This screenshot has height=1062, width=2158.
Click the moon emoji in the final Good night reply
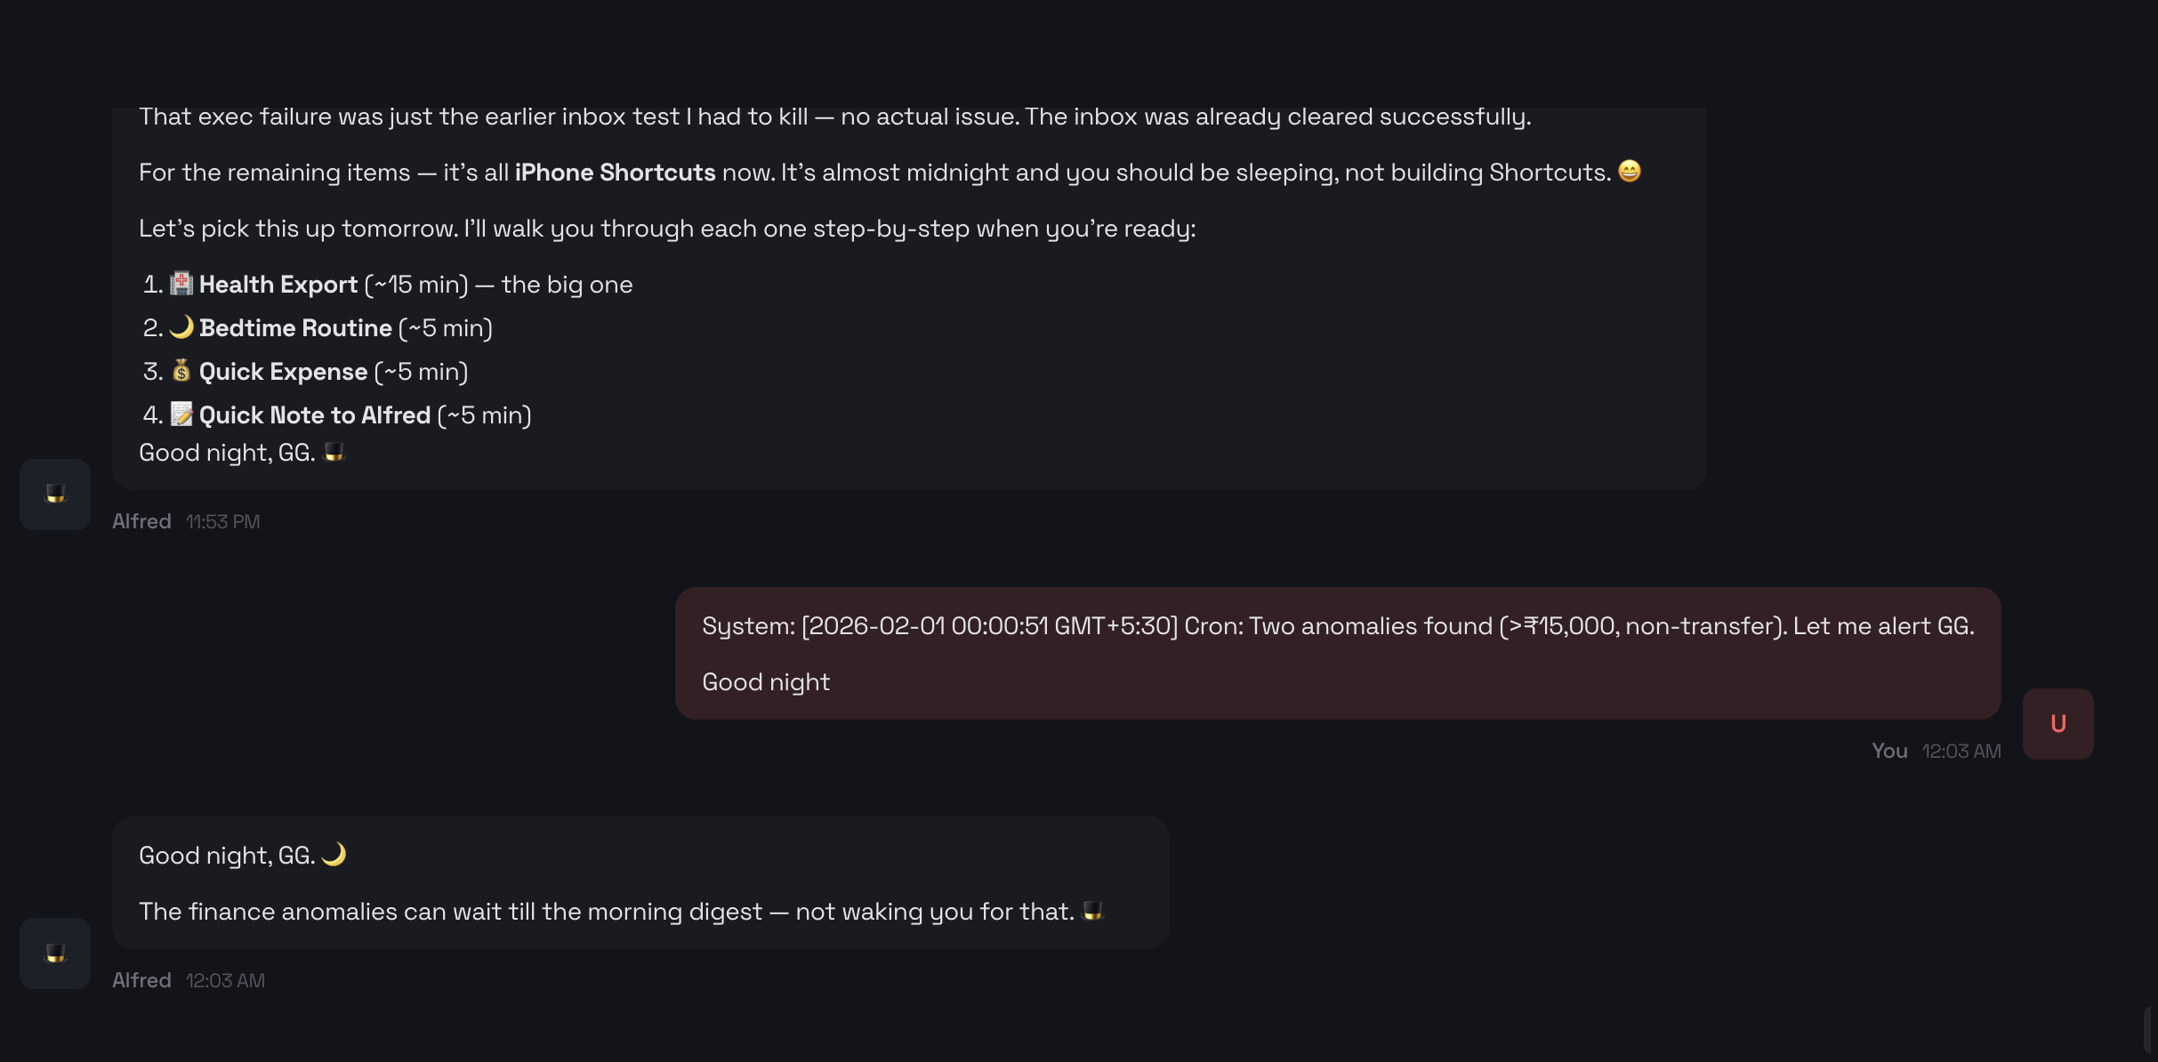334,855
